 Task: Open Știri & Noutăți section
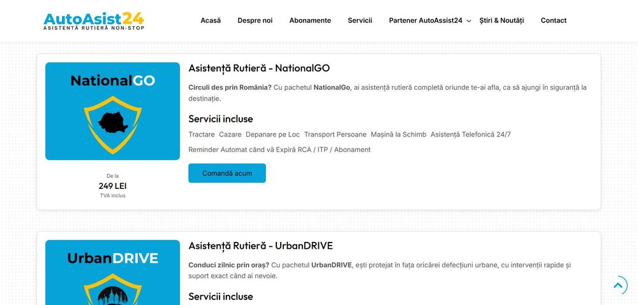pos(501,20)
